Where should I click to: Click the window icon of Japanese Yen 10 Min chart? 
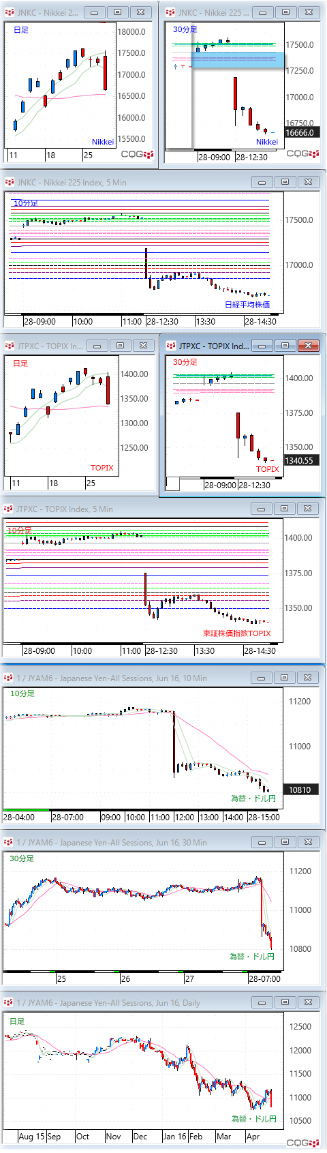(x=10, y=678)
